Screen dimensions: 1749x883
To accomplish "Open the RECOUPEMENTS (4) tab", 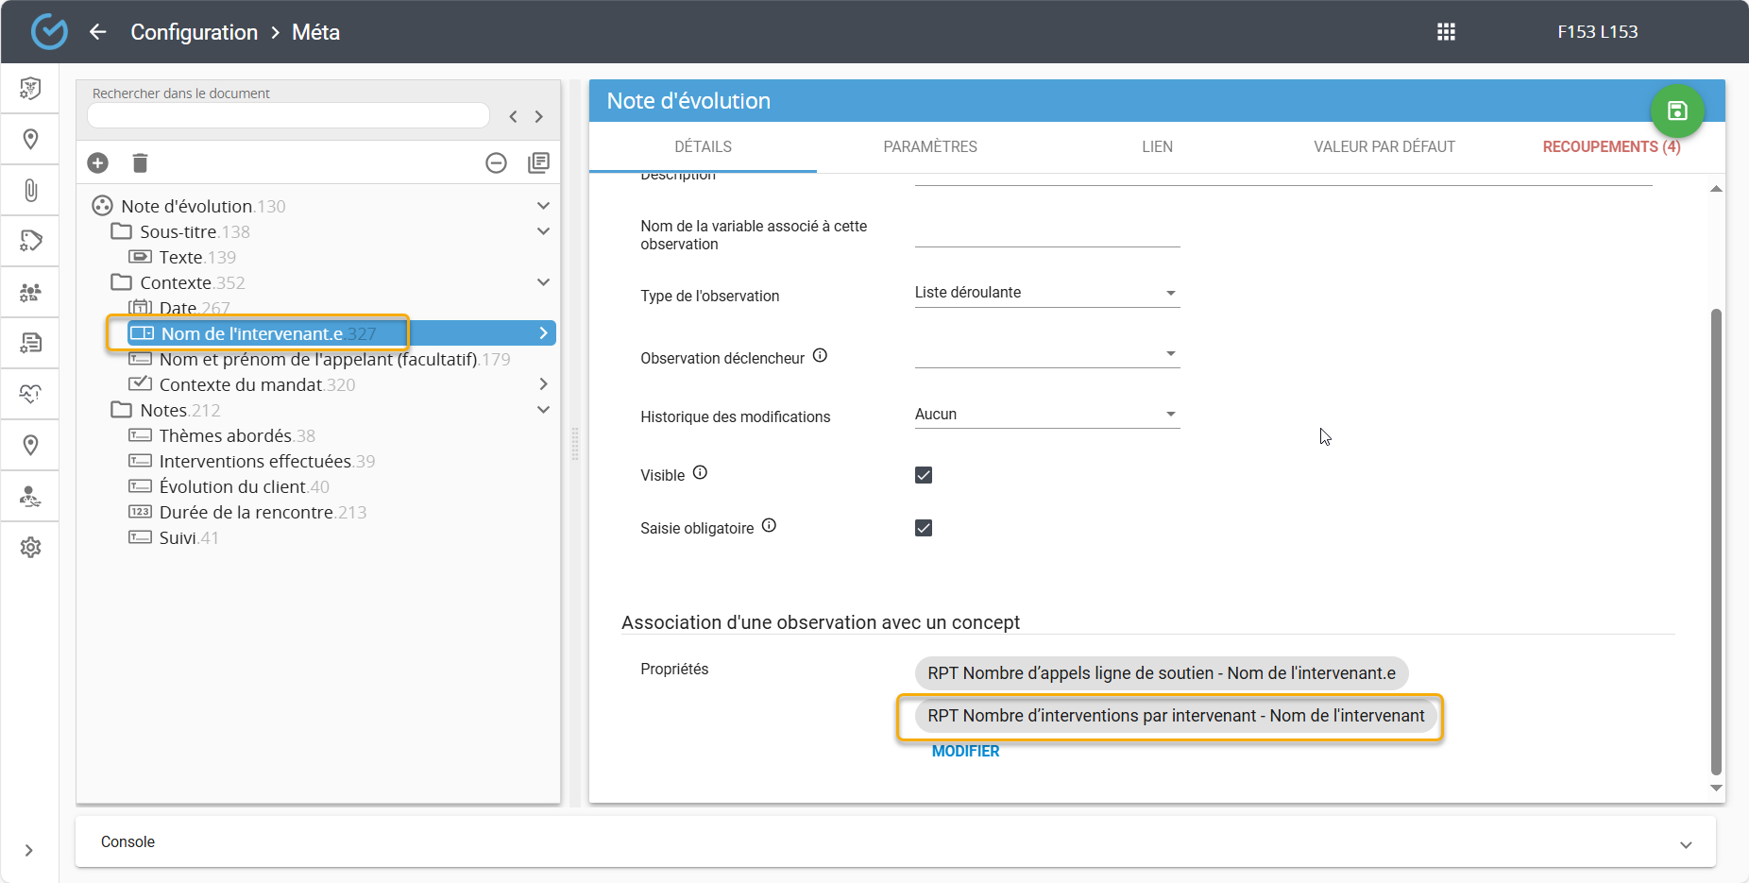I will (1611, 147).
